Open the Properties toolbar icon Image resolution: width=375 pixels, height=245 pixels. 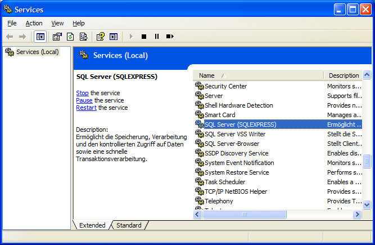[57, 37]
